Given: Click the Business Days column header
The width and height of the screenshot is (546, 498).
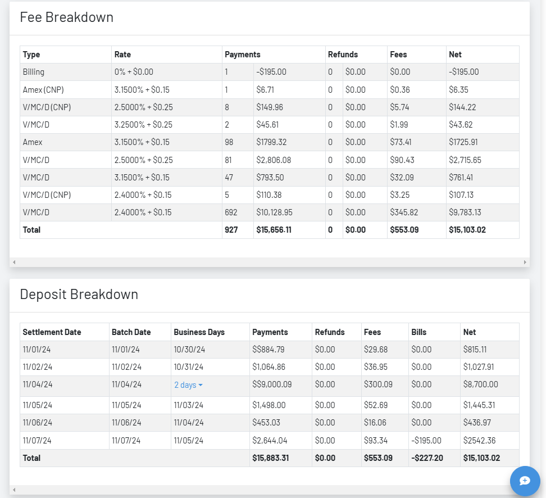Looking at the screenshot, I should pyautogui.click(x=199, y=332).
